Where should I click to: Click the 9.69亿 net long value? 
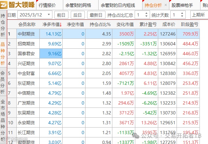pos(51,44)
